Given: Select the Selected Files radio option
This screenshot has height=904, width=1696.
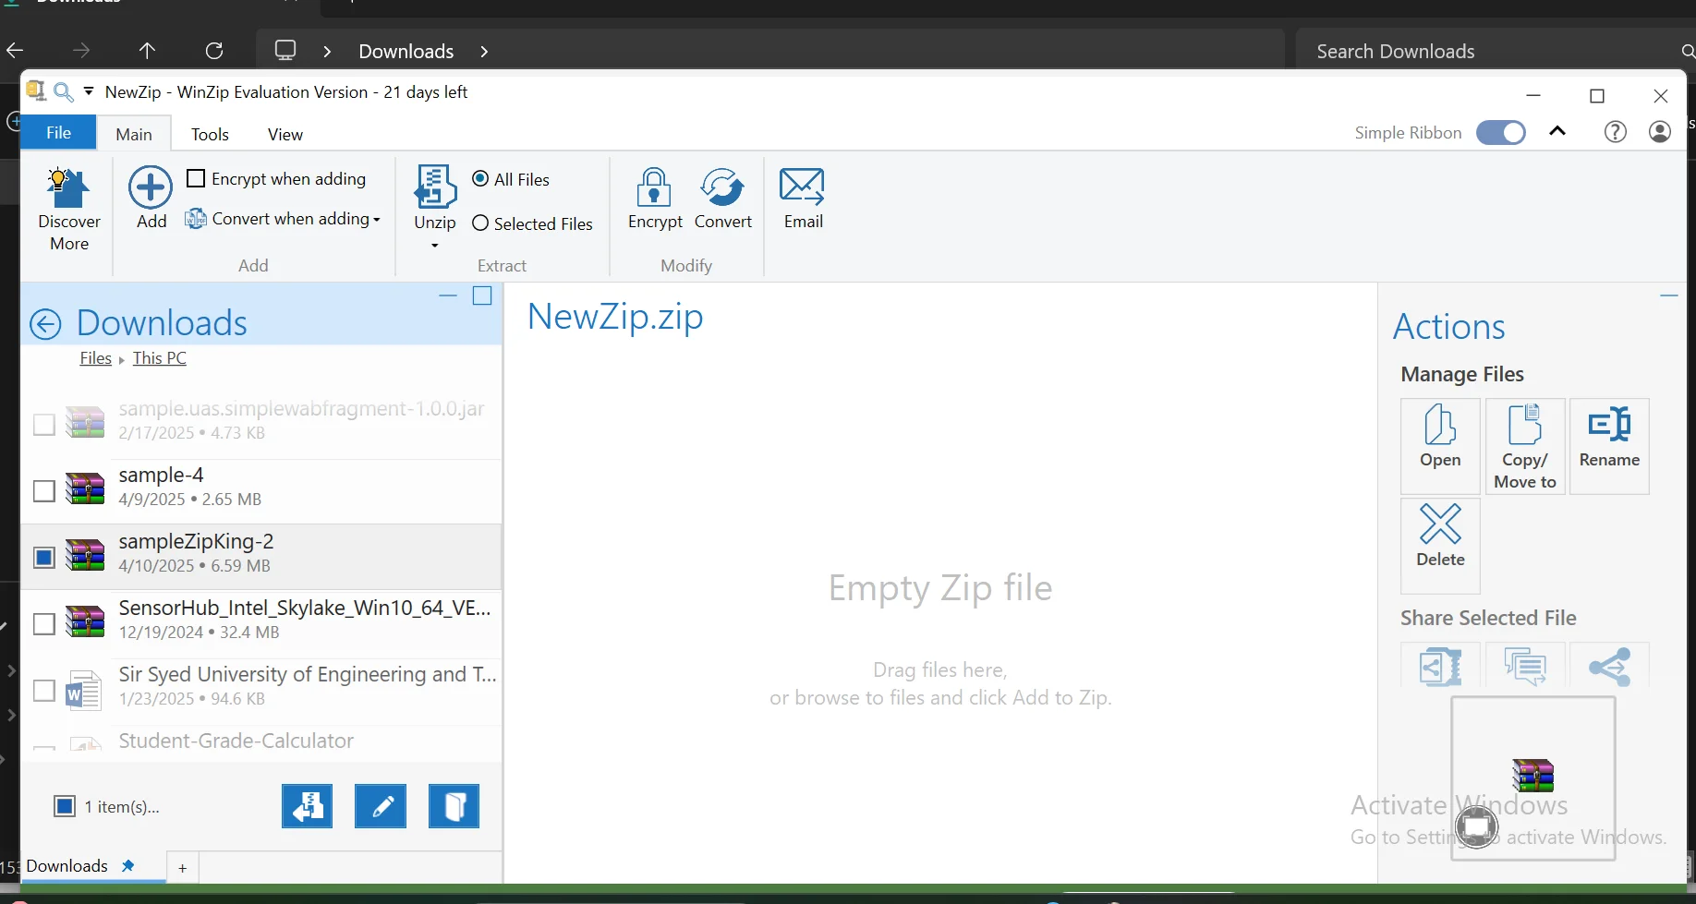Looking at the screenshot, I should 480,223.
